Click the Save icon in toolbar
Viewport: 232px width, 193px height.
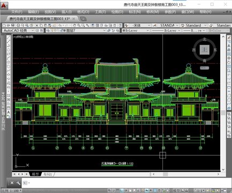[x=13, y=26]
